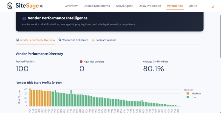The height and width of the screenshot is (113, 221).
Task: Toggle Low tier in chart legend
Action: [x=191, y=97]
